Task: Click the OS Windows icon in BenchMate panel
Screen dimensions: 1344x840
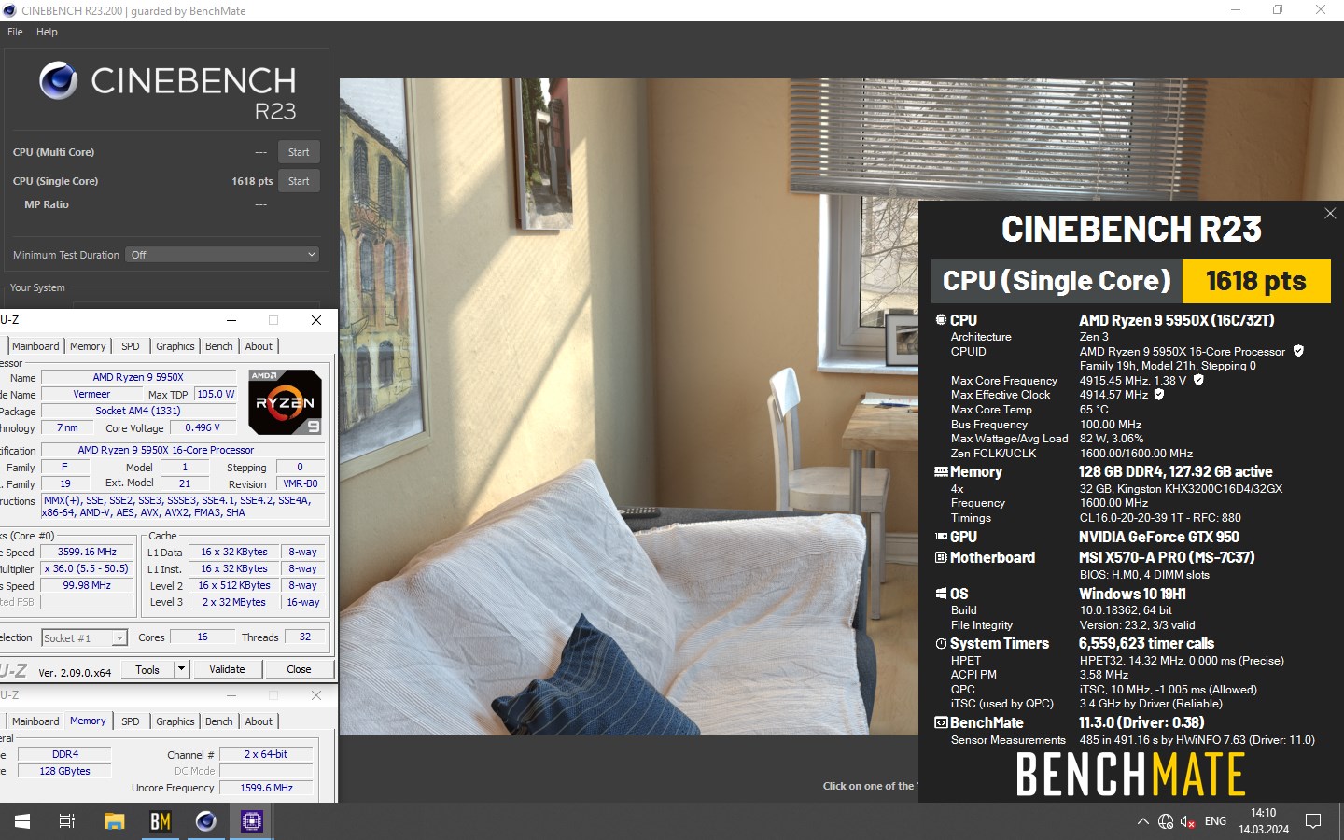Action: (941, 594)
